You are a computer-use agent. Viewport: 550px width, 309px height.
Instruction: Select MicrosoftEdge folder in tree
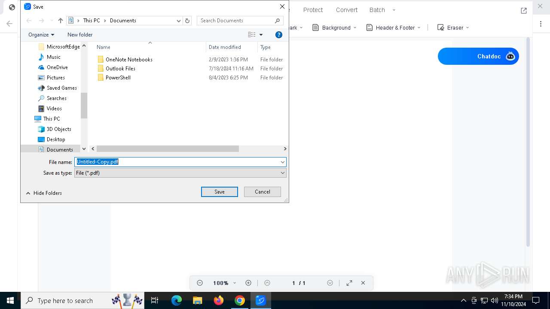click(59, 47)
